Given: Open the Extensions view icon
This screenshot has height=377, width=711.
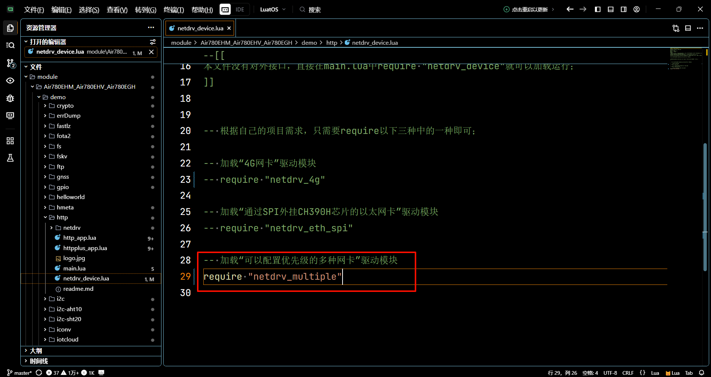Looking at the screenshot, I should [x=10, y=141].
